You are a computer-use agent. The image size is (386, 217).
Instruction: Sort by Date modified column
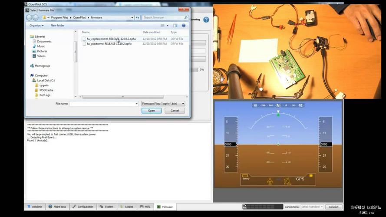click(152, 32)
